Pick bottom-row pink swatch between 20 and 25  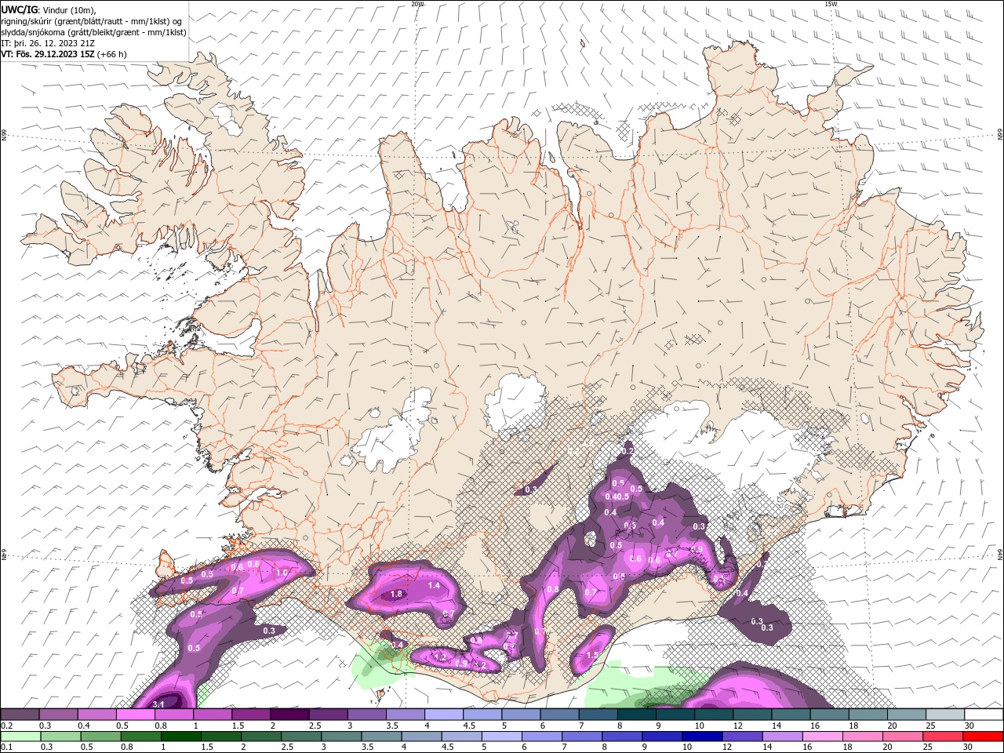[x=902, y=737]
